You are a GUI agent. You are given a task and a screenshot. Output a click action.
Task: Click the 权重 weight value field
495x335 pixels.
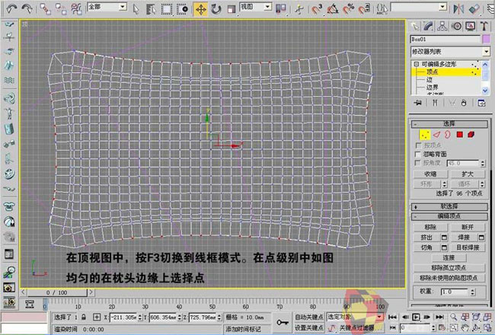455,292
